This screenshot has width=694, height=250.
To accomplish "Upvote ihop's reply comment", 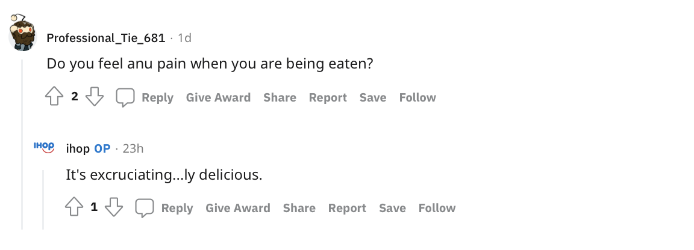I will tap(74, 208).
